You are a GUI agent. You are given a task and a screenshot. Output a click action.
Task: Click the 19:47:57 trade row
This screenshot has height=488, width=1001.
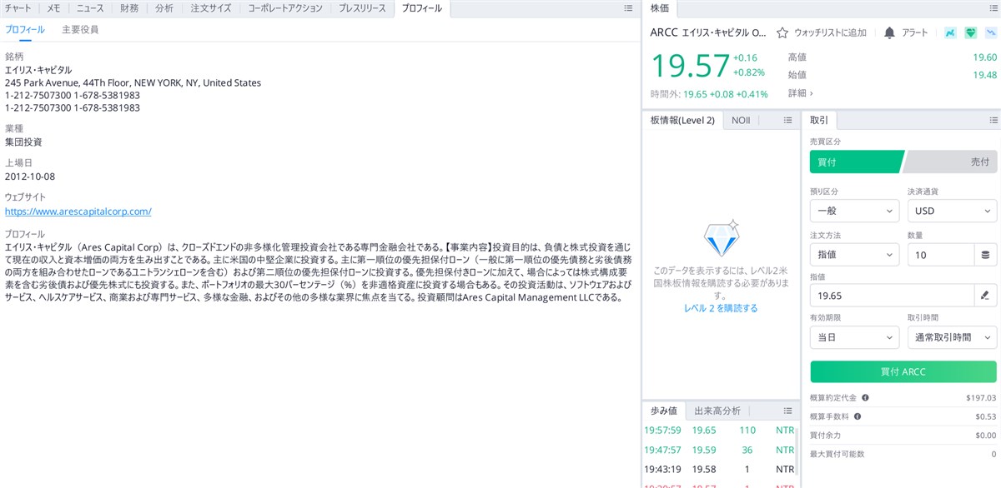coord(720,450)
